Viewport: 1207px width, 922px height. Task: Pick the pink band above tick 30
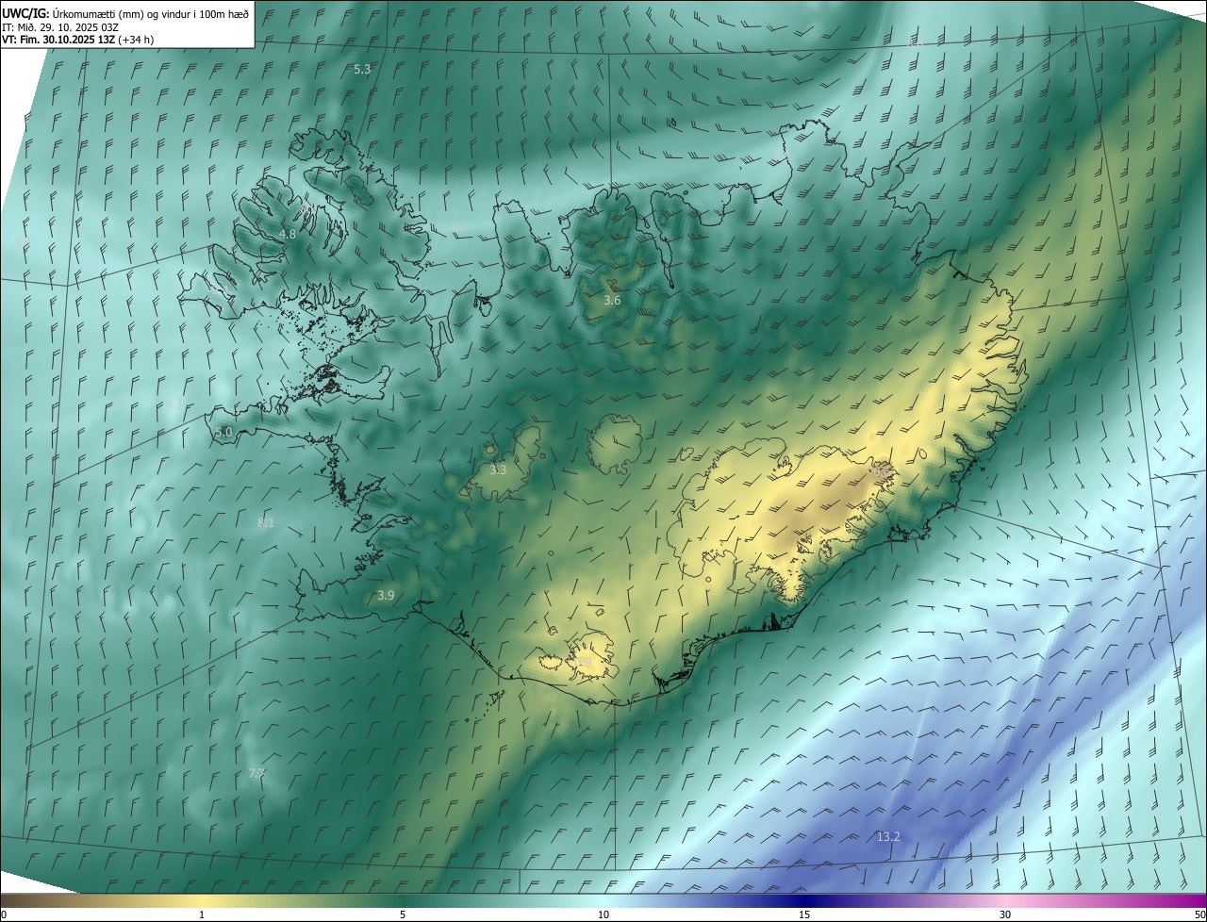pos(1005,900)
